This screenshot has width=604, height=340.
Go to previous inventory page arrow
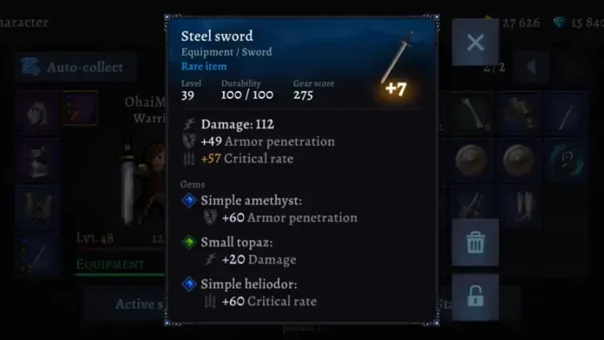tap(531, 67)
